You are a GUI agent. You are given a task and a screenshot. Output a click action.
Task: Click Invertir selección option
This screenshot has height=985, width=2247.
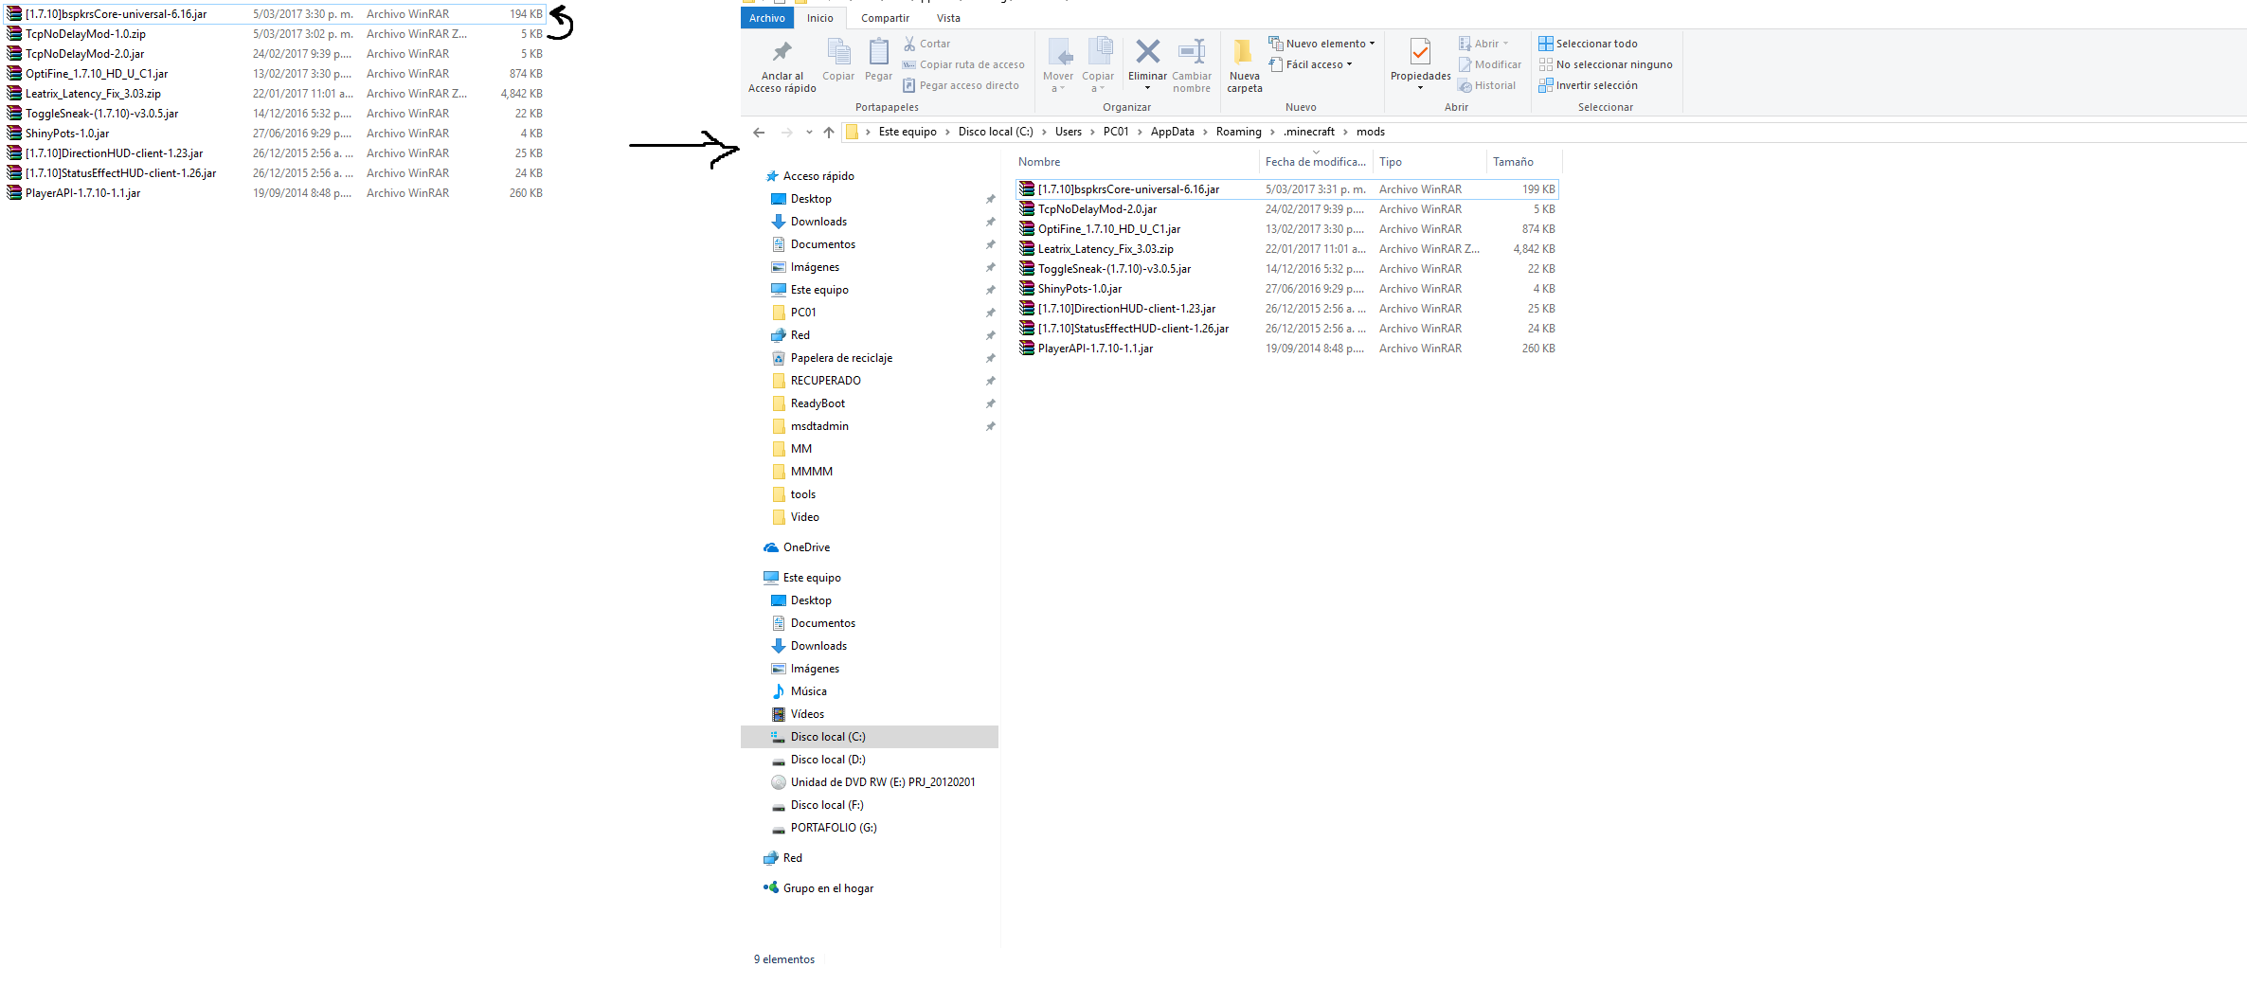tap(1595, 85)
